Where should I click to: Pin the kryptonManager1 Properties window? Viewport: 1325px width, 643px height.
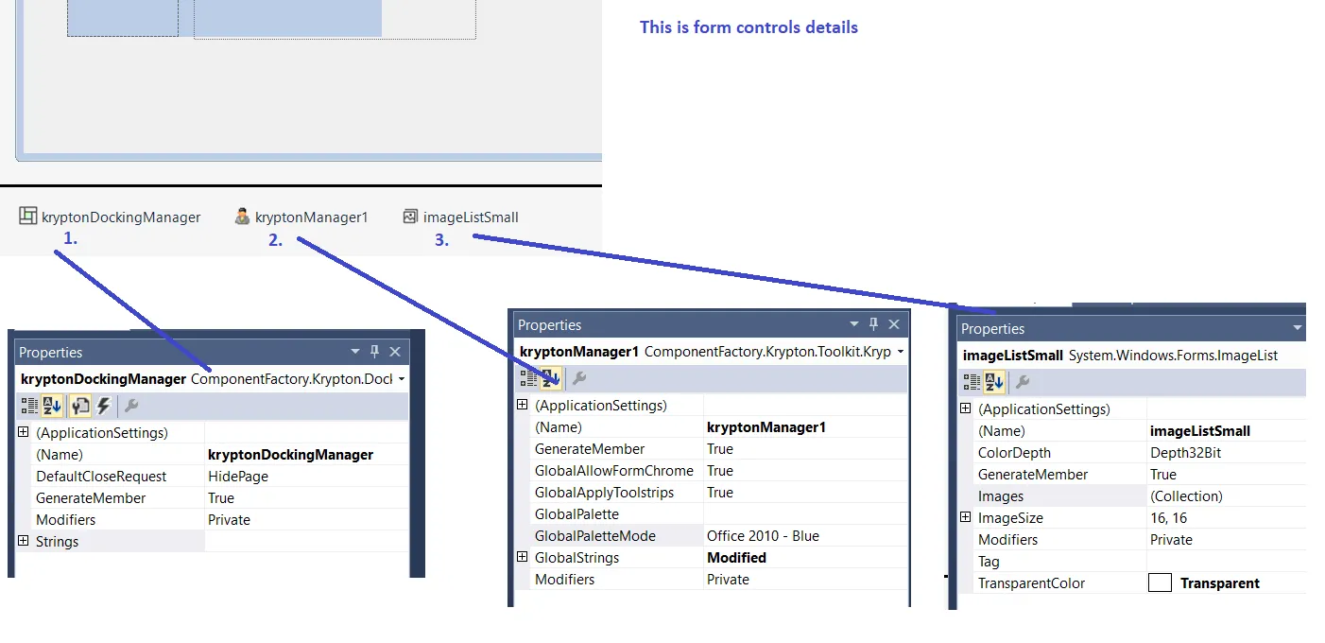click(x=873, y=324)
